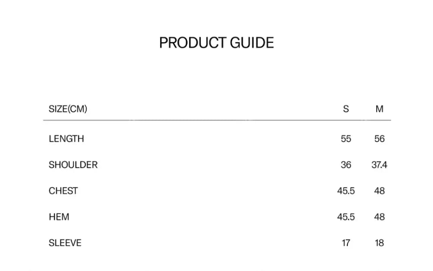433x271 pixels.
Task: Click the LENGTH value 56 for size M
Action: click(x=379, y=139)
